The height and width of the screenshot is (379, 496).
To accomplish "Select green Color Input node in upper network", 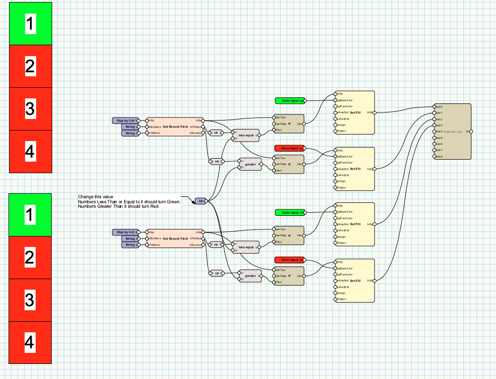I will pos(290,101).
